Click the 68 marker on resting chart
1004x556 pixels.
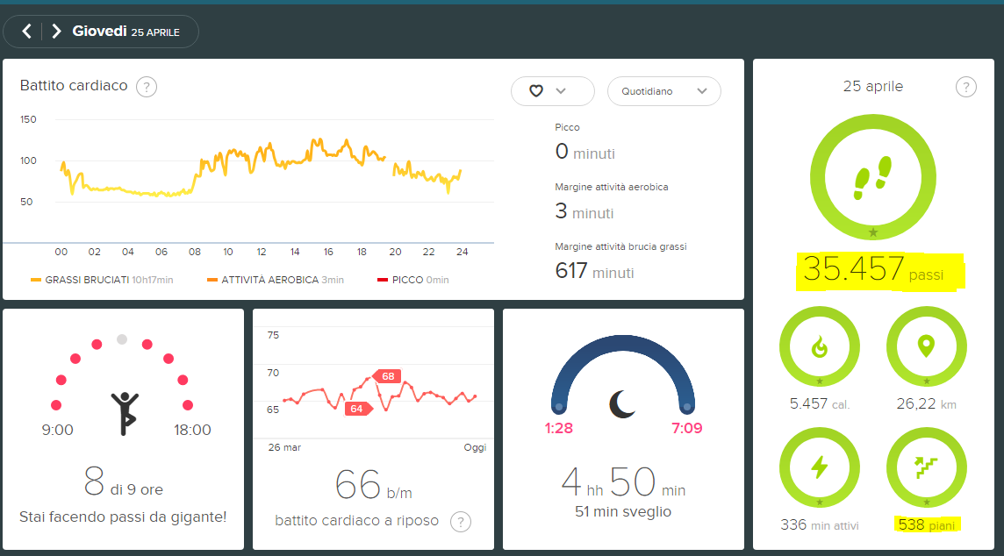click(387, 376)
